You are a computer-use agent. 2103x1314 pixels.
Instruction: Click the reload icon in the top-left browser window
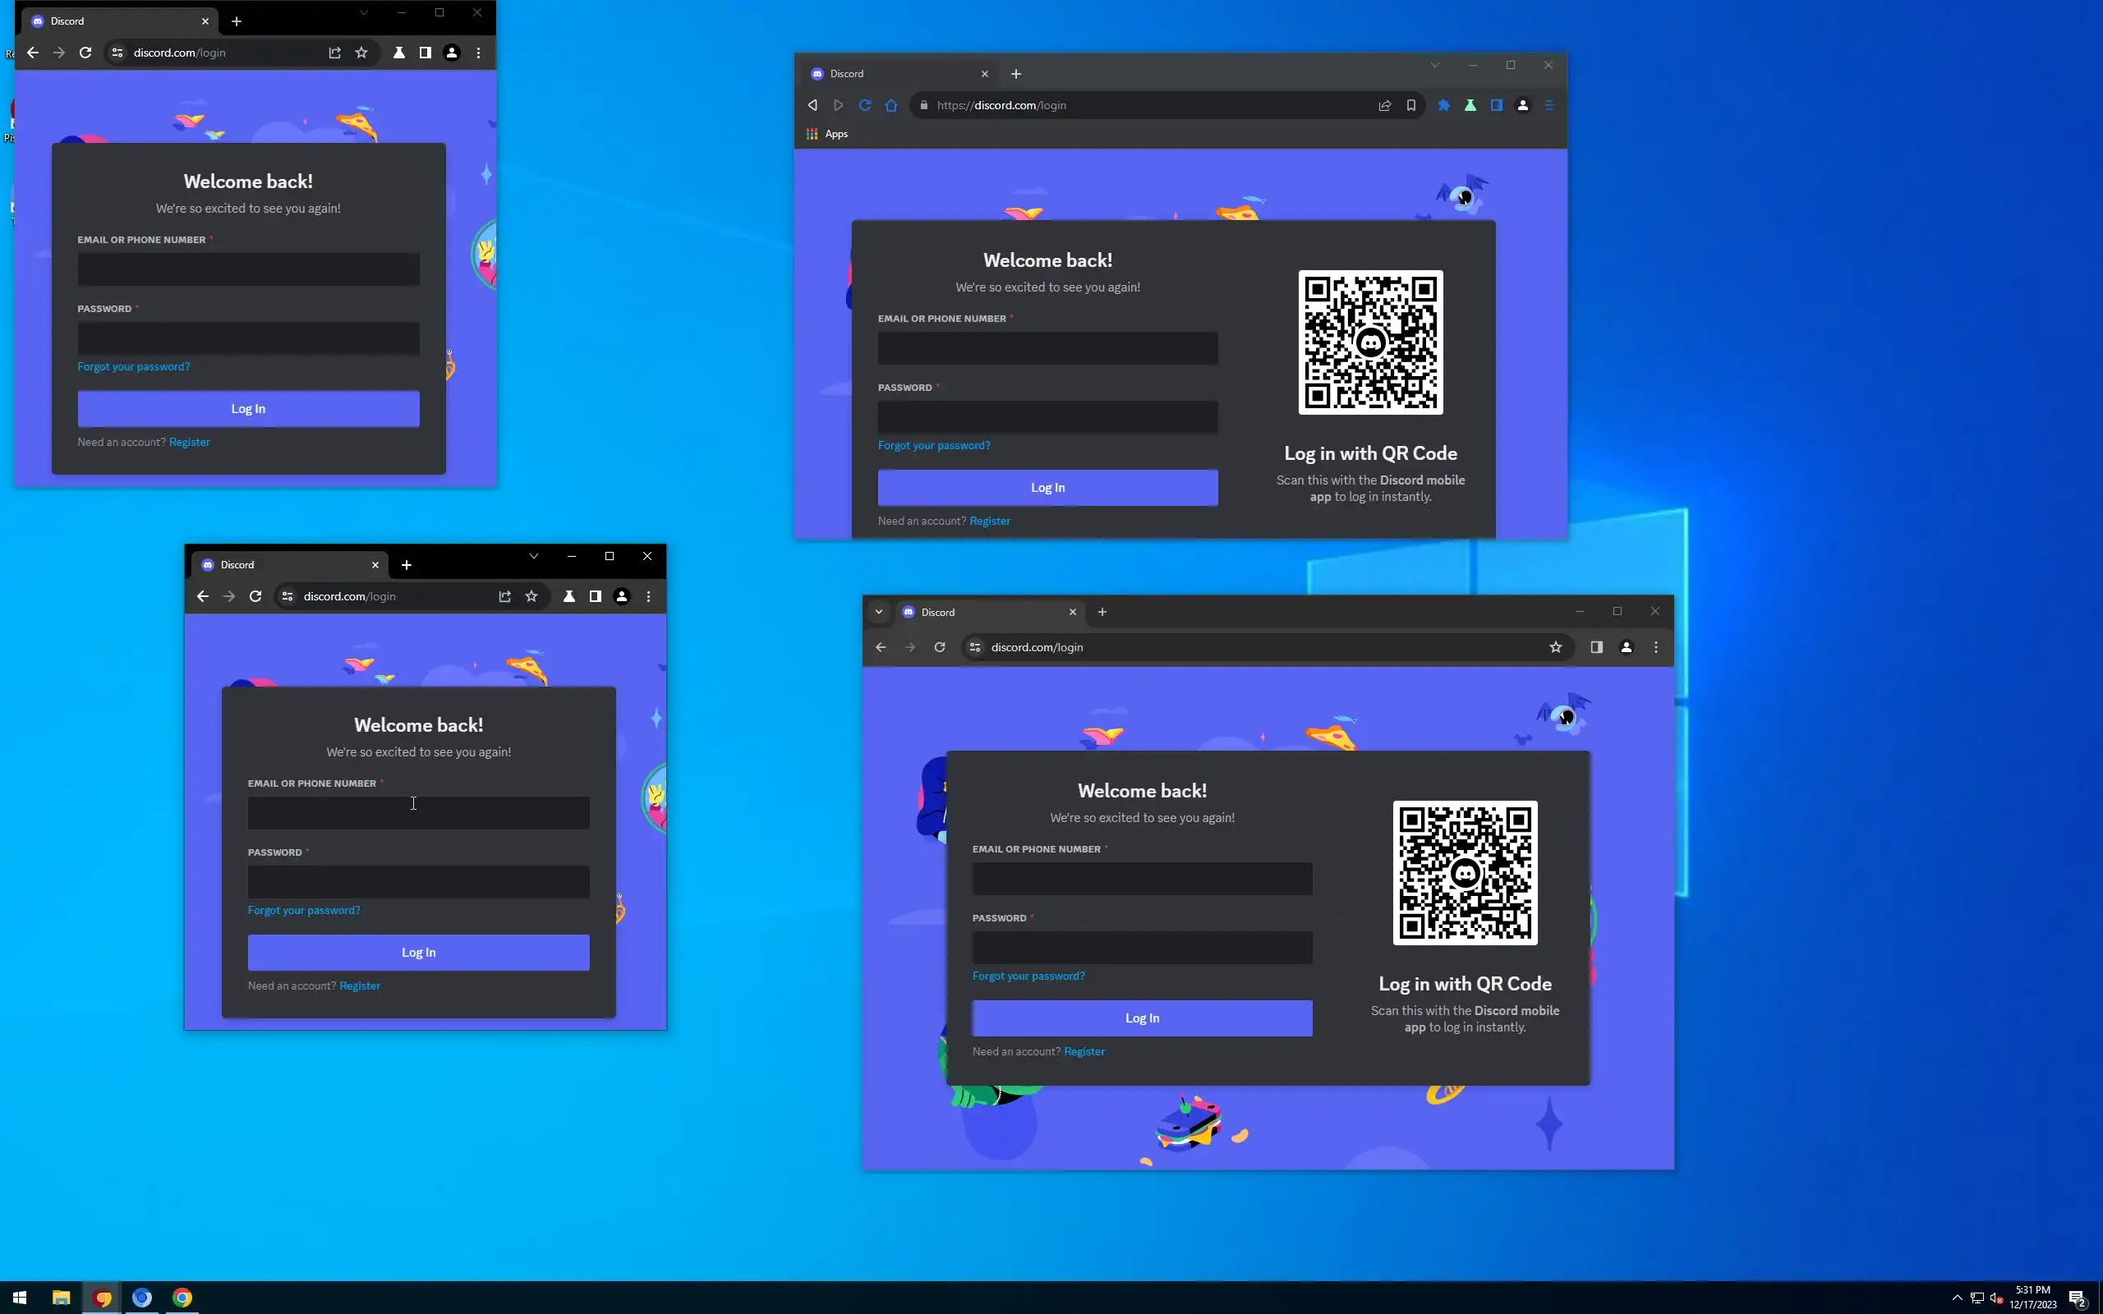pyautogui.click(x=85, y=53)
